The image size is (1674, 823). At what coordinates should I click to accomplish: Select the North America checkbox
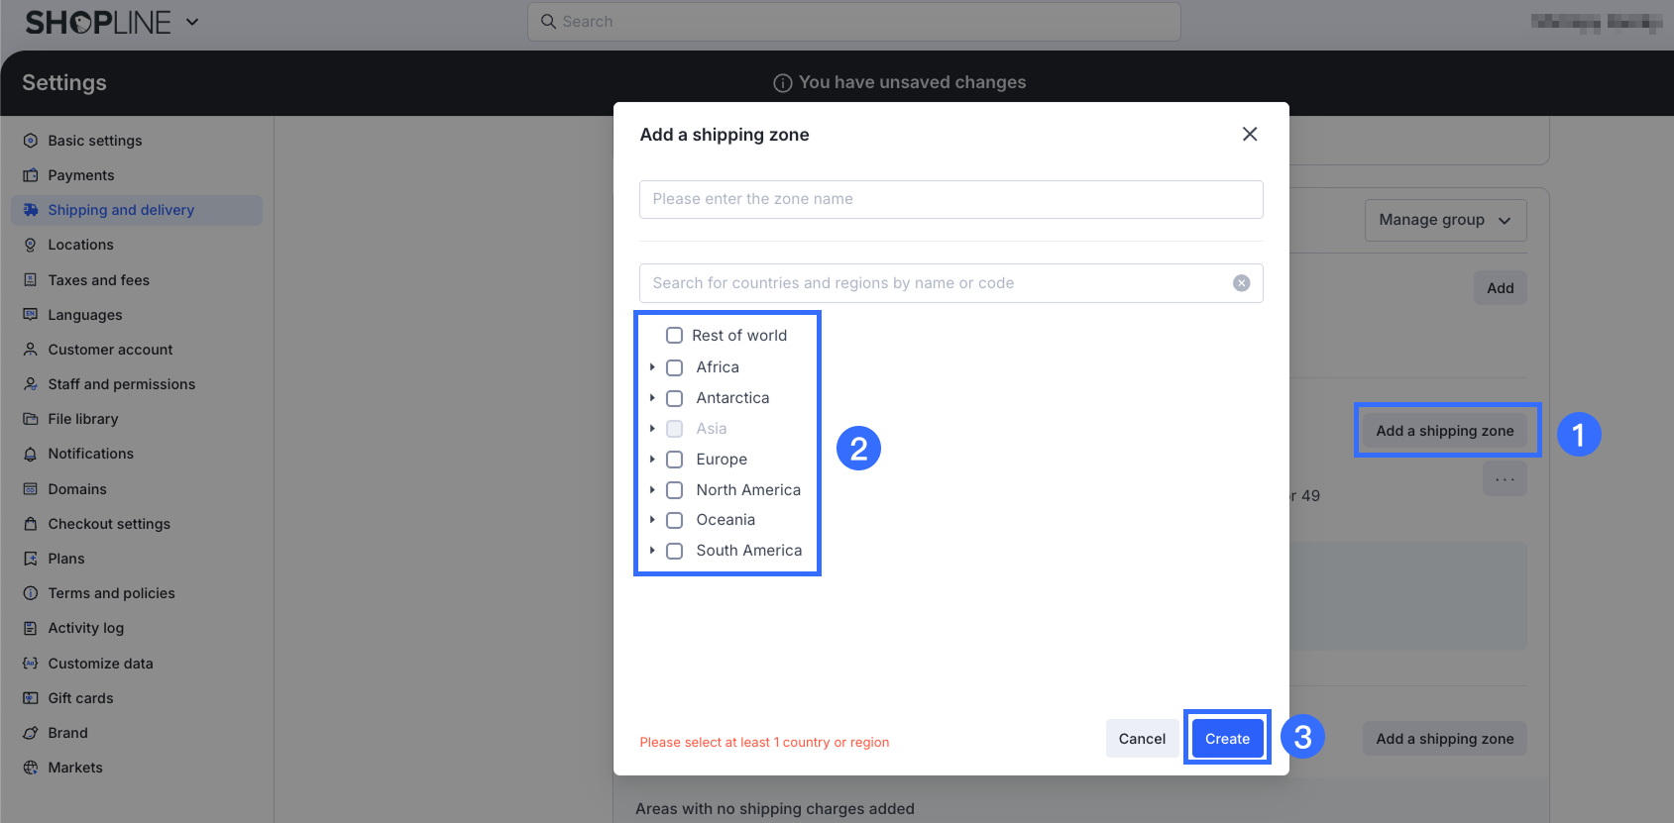point(674,490)
